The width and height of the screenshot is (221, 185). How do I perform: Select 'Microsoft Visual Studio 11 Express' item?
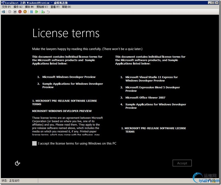[x=152, y=79]
